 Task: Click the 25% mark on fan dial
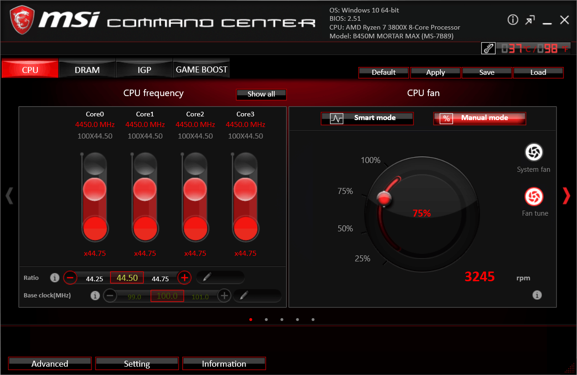[x=362, y=259]
